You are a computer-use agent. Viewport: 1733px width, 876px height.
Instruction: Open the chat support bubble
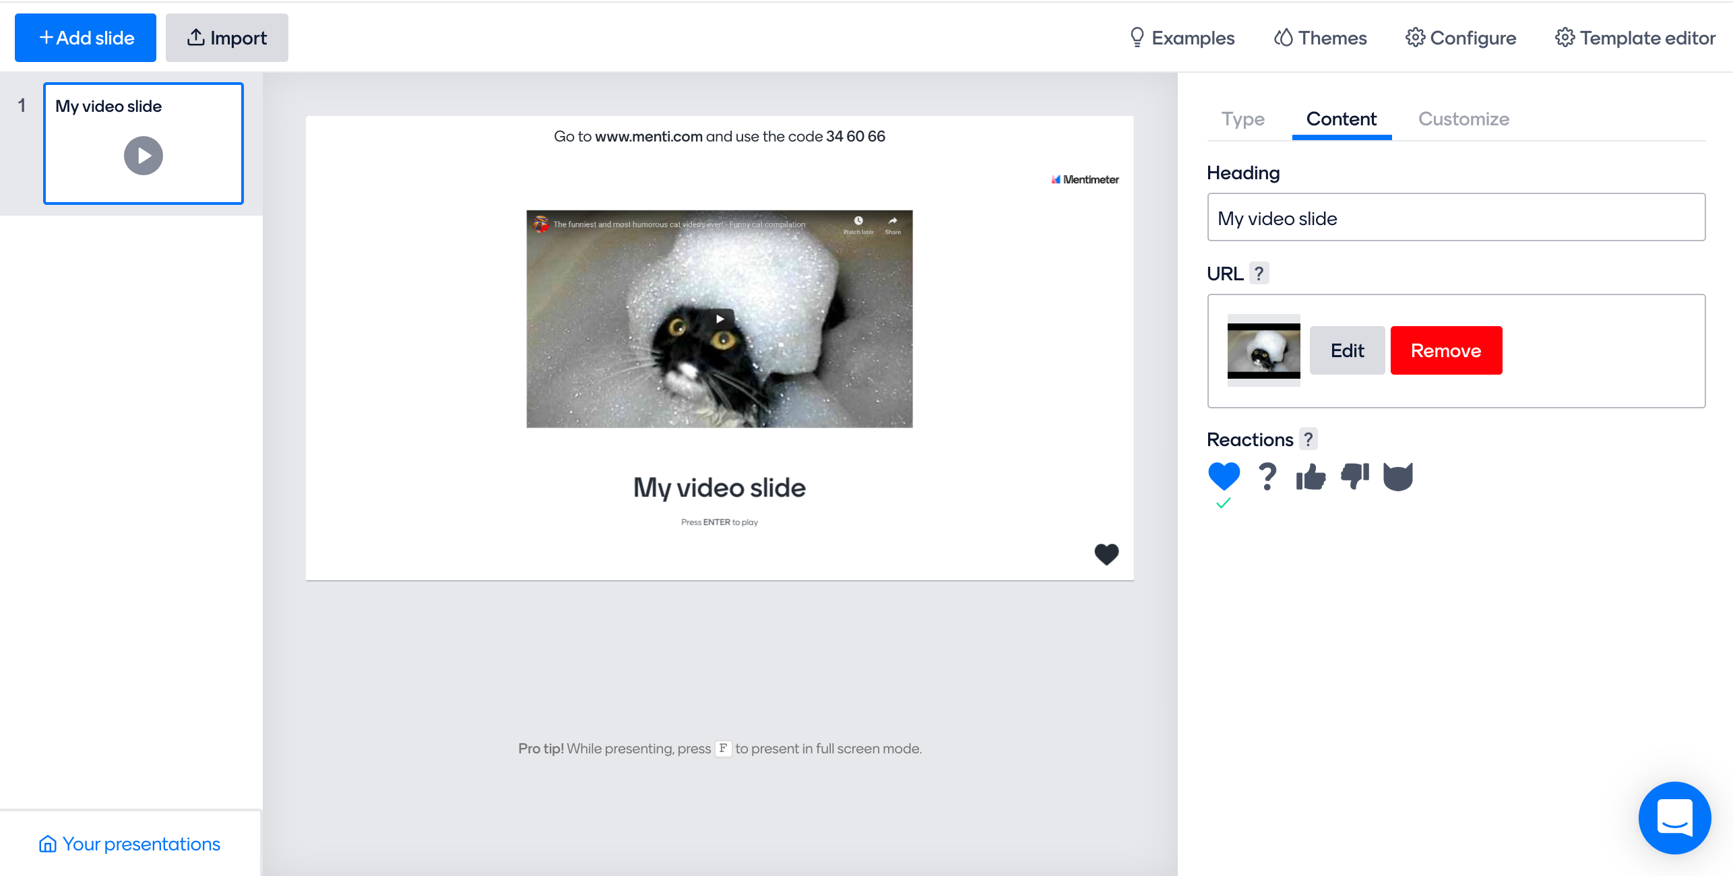[1674, 817]
